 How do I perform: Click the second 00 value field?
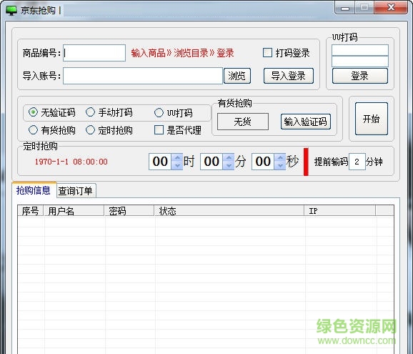(263, 162)
